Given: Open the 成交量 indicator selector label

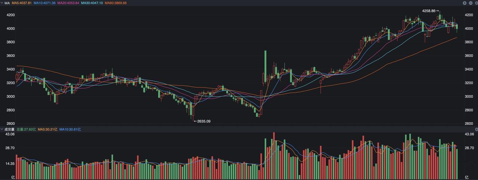Looking at the screenshot, I should [x=9, y=129].
